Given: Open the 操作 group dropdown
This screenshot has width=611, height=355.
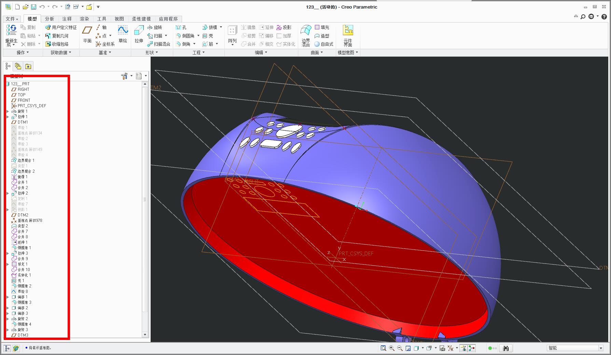Looking at the screenshot, I should point(23,53).
